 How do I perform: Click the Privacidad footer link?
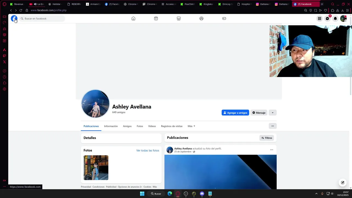[x=86, y=187]
